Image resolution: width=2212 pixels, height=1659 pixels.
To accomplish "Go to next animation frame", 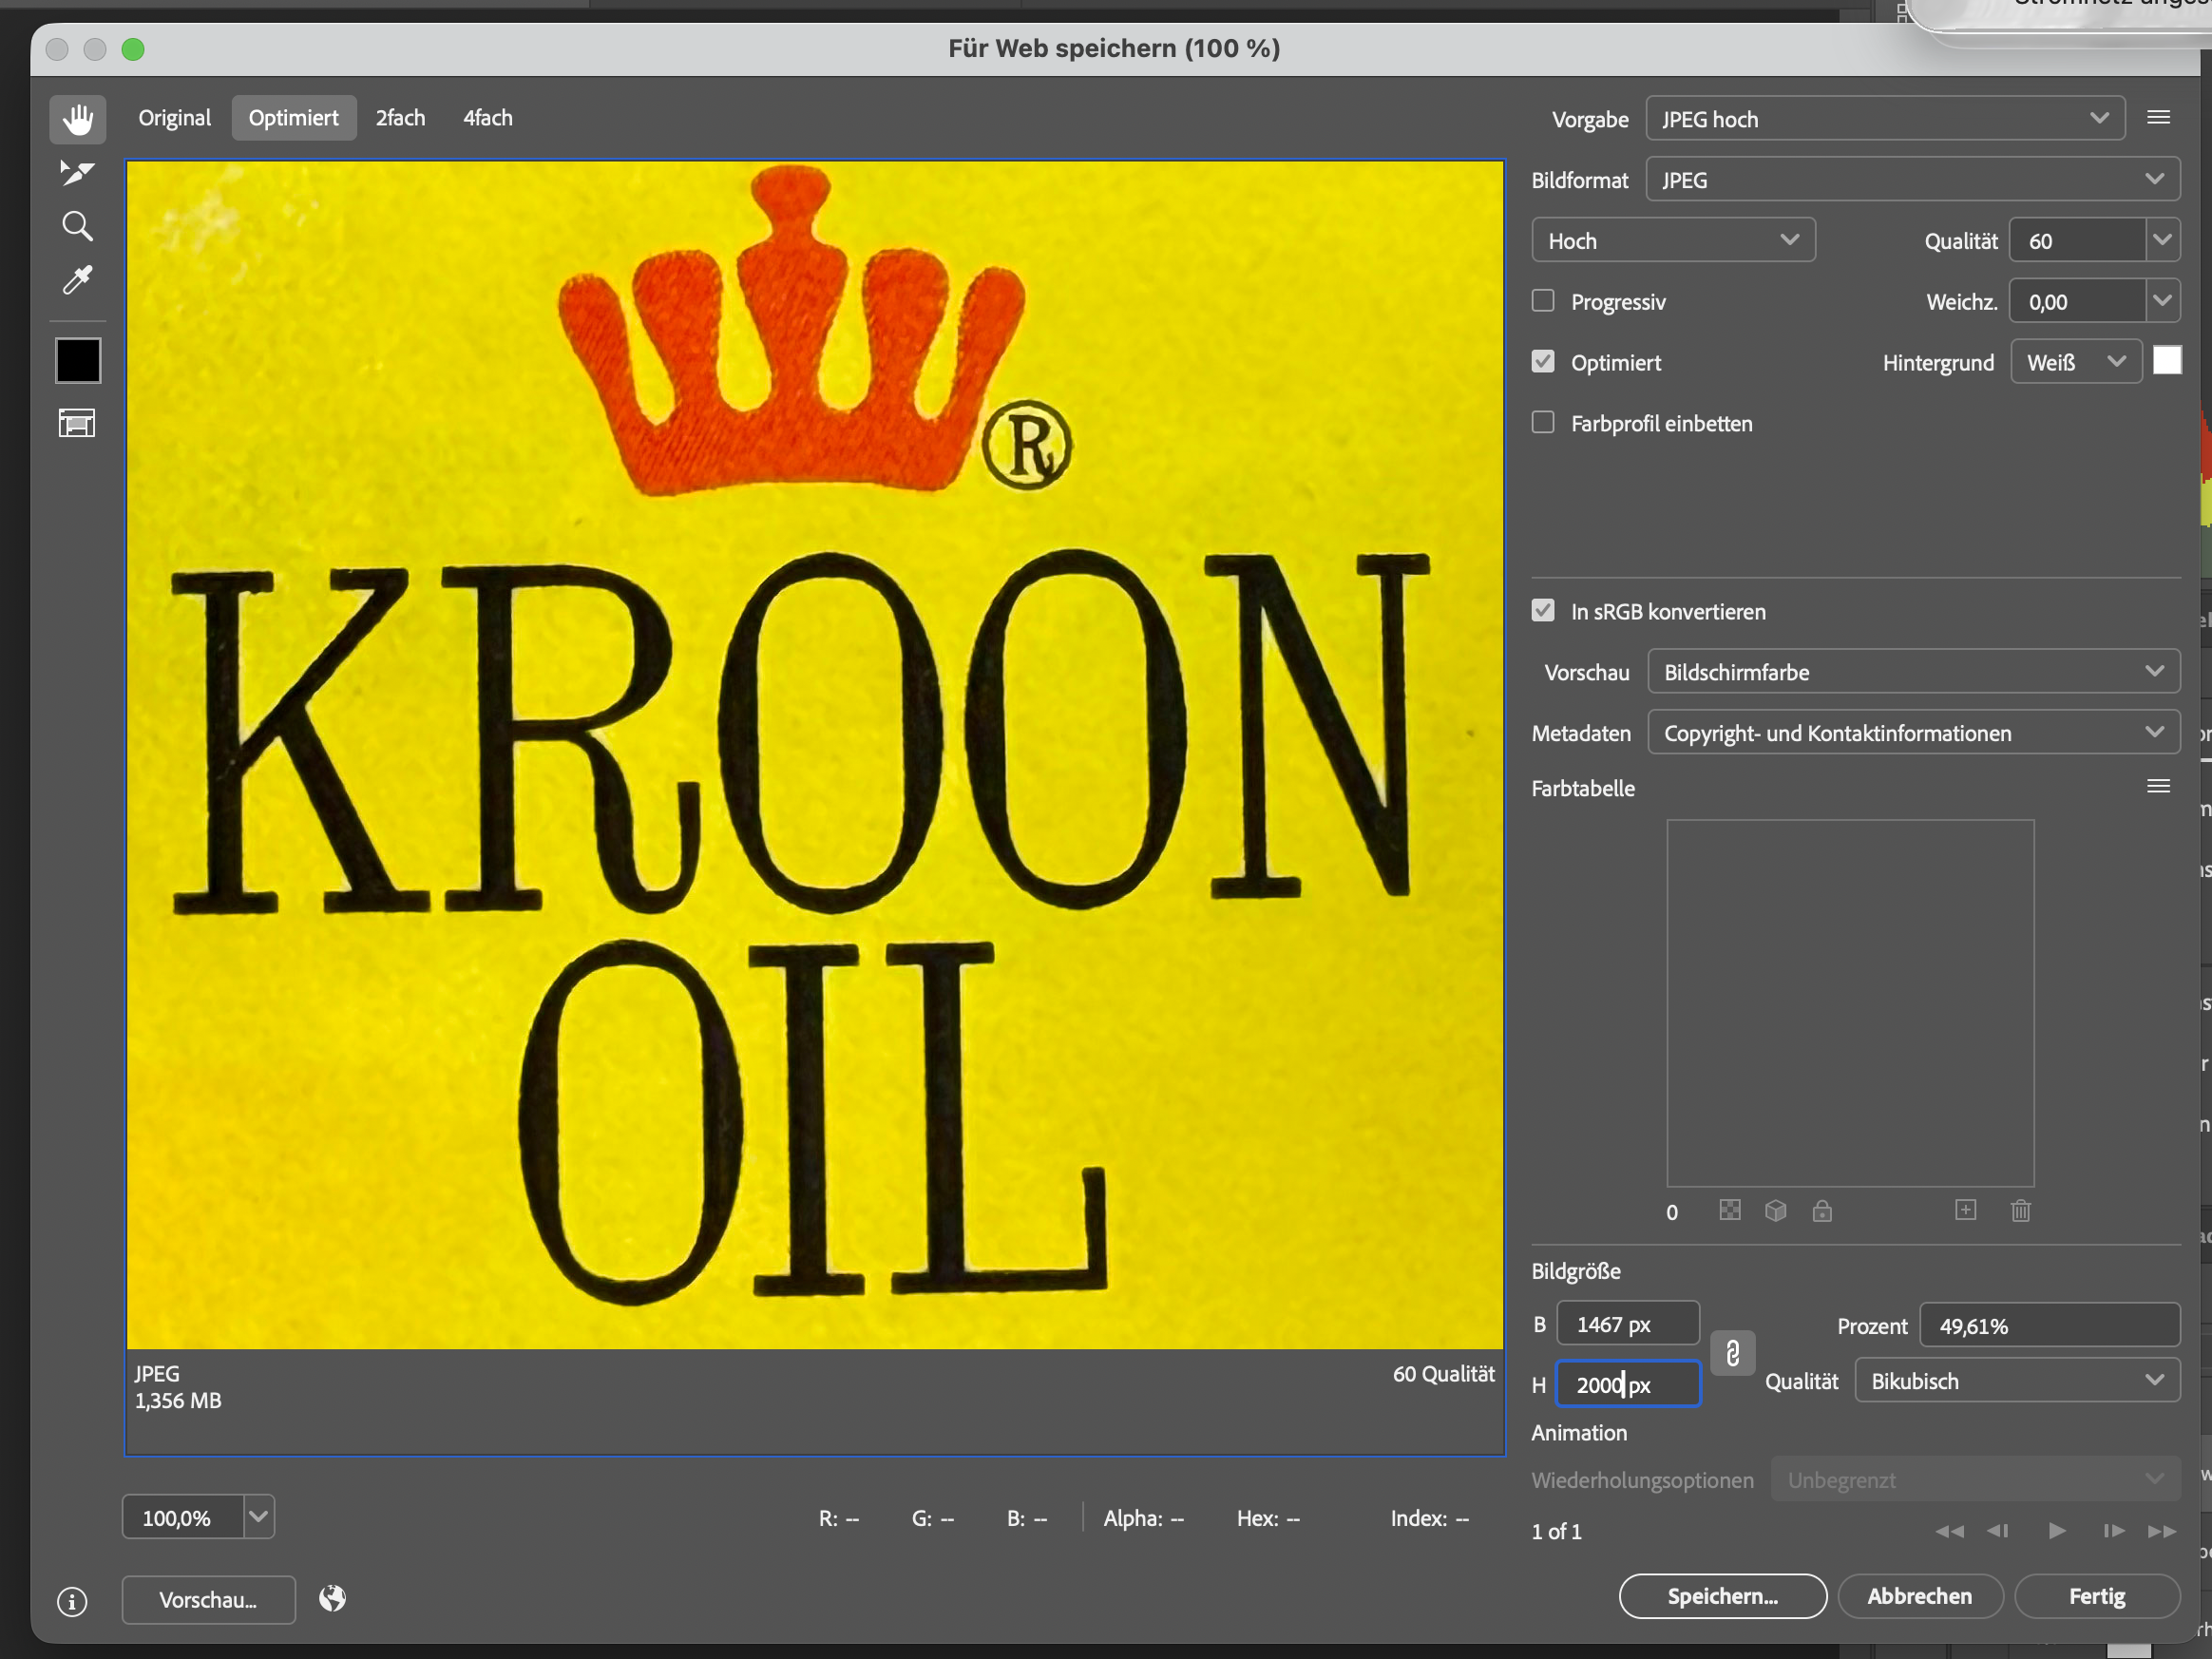I will 2113,1531.
